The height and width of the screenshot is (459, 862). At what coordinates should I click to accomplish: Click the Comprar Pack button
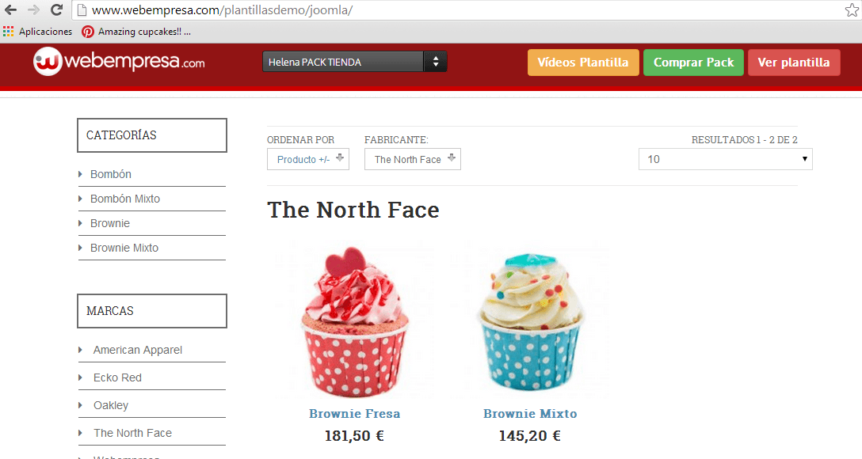pos(693,63)
